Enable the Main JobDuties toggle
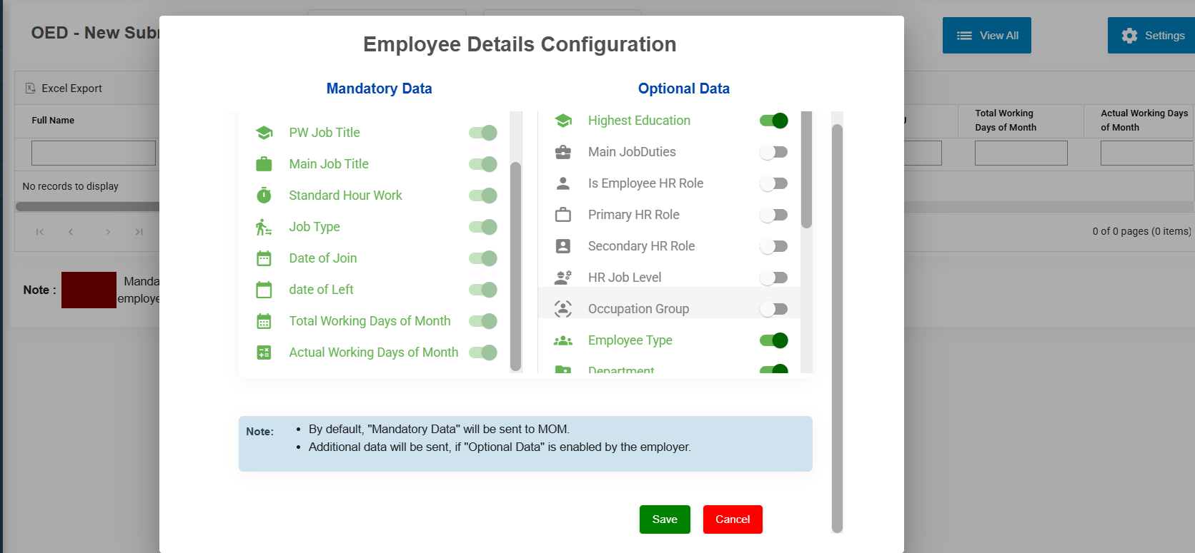This screenshot has height=553, width=1195. pos(773,152)
